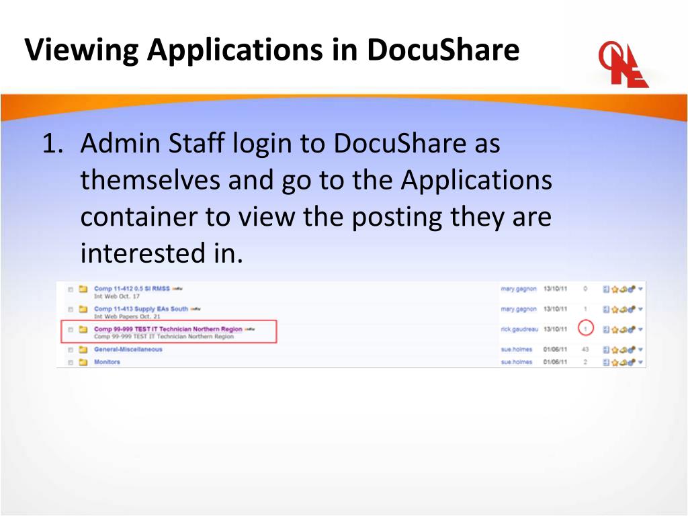Viewport: 688px width, 516px height.
Task: Open Comp 11-413 Supply EAs South collection
Action: 141,309
